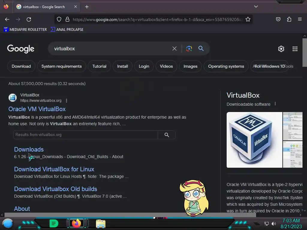307x230 pixels.
Task: Open the Downloads sitelink
Action: pos(29,149)
